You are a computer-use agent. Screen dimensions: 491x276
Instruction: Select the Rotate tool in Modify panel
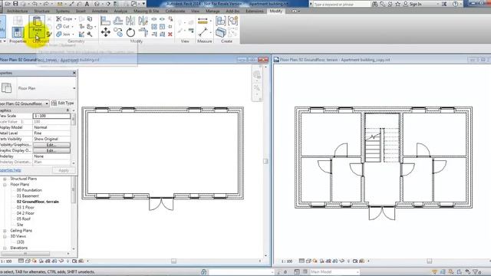(x=130, y=32)
